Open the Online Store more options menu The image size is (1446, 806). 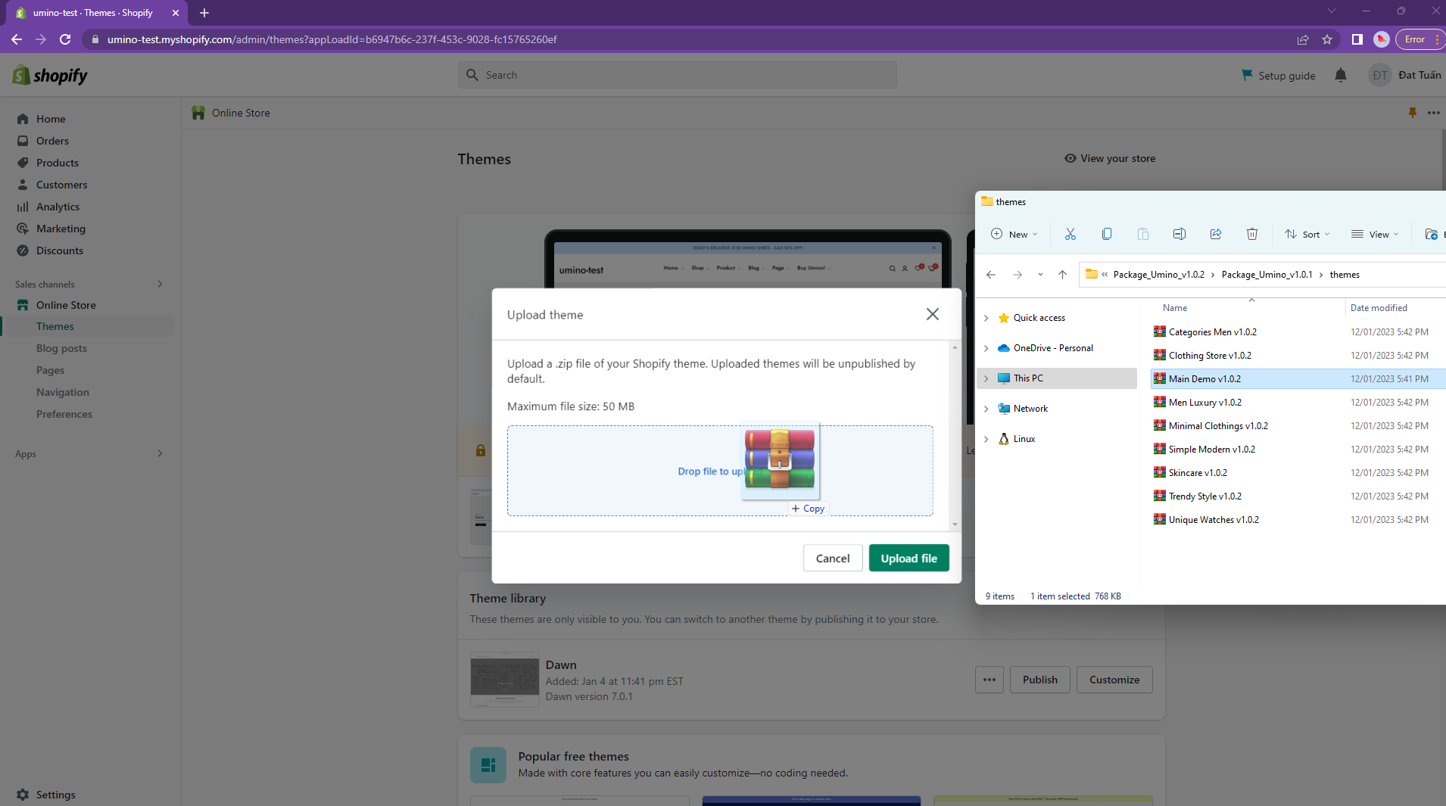pos(1433,113)
